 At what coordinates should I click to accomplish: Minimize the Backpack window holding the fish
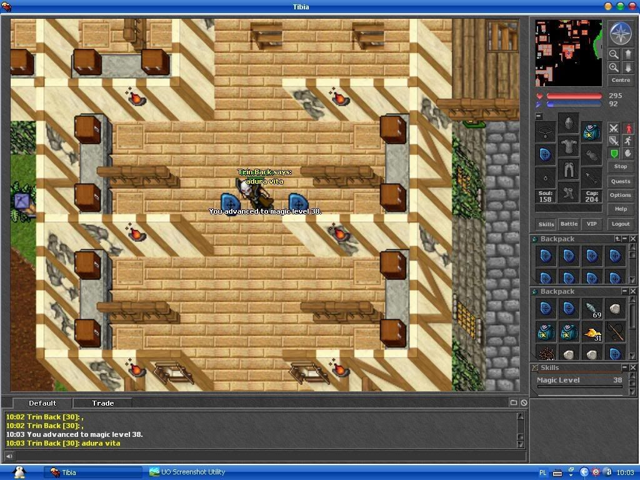pos(624,291)
